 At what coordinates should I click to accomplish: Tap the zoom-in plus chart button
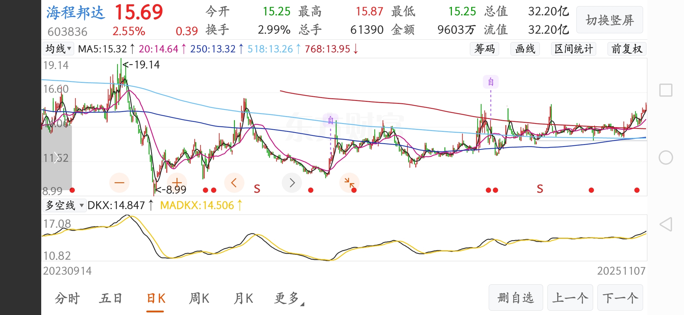coord(177,183)
